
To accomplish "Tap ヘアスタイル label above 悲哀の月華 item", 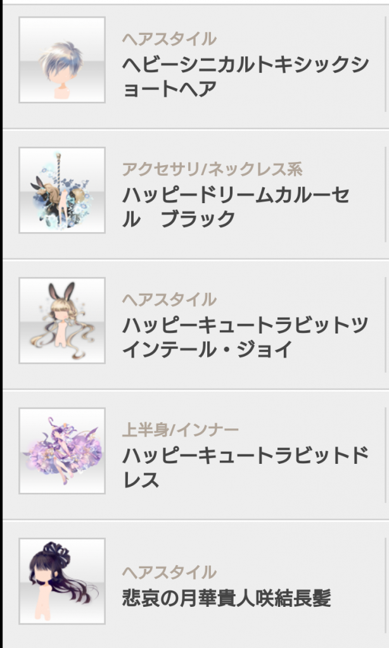I will click(169, 572).
